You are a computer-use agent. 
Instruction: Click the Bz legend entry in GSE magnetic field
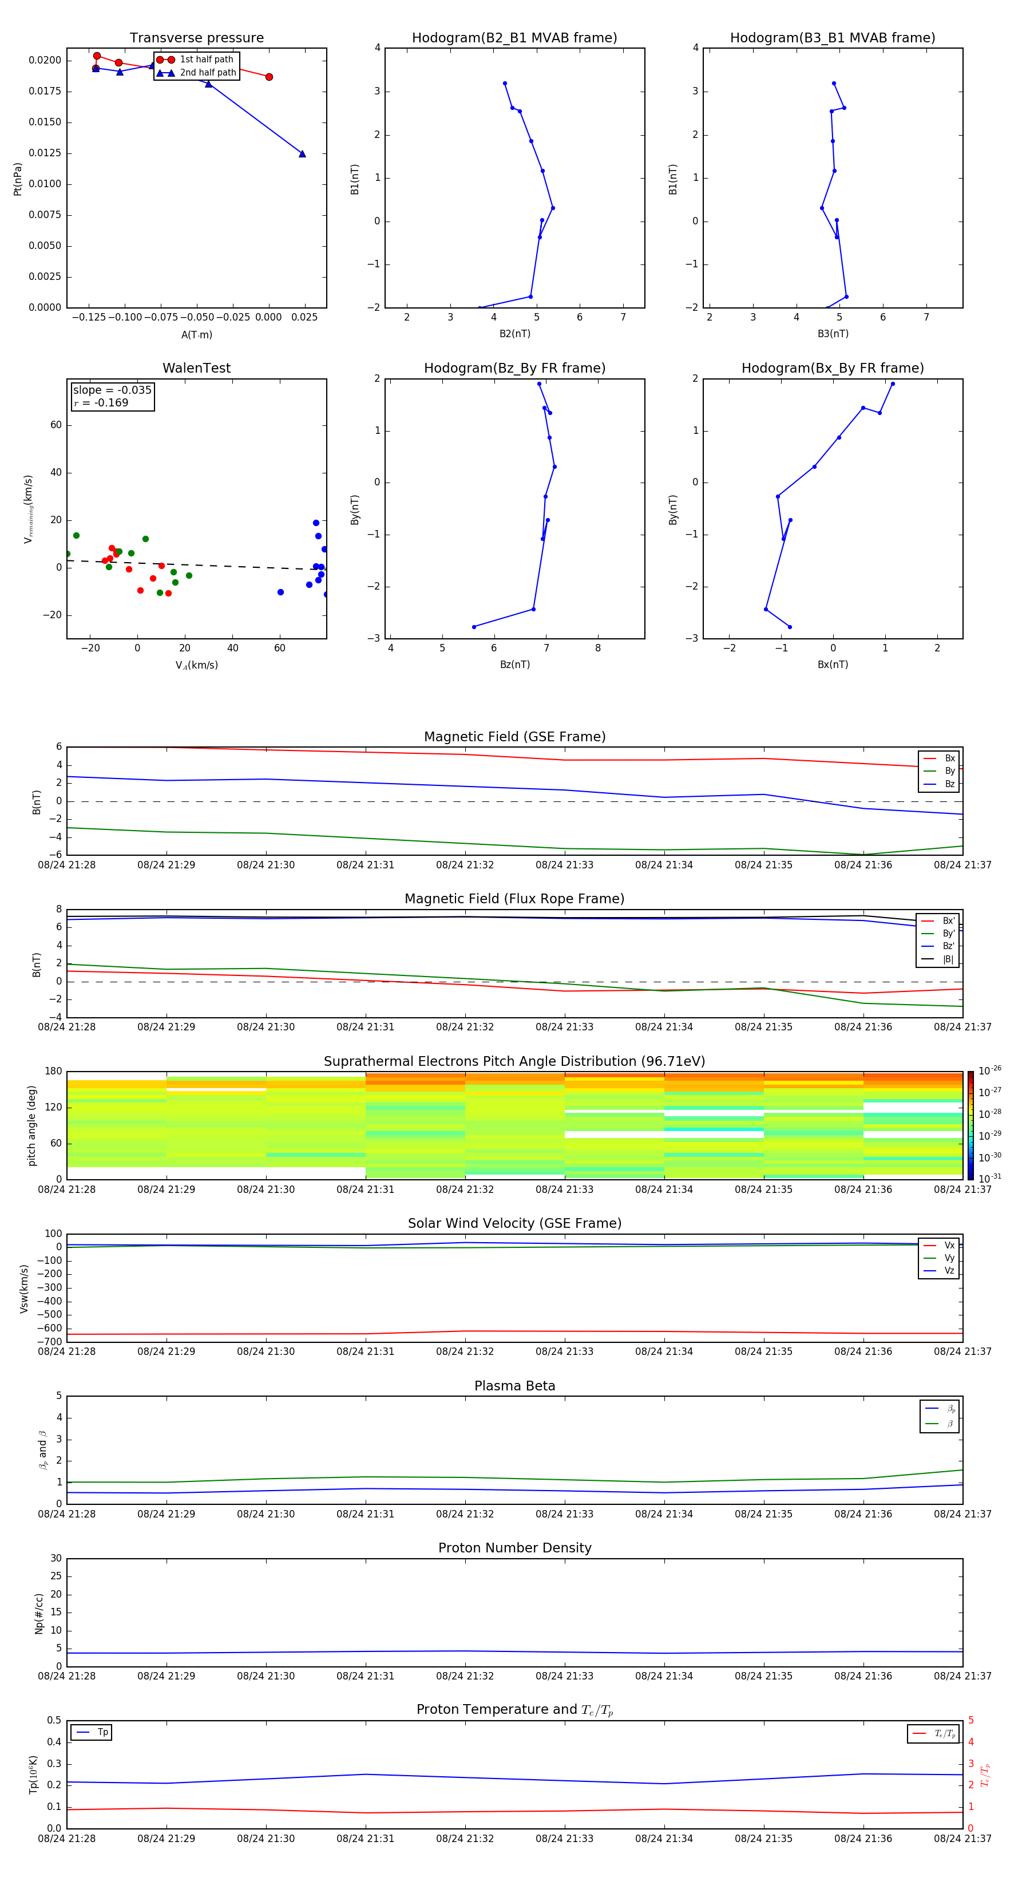point(939,784)
